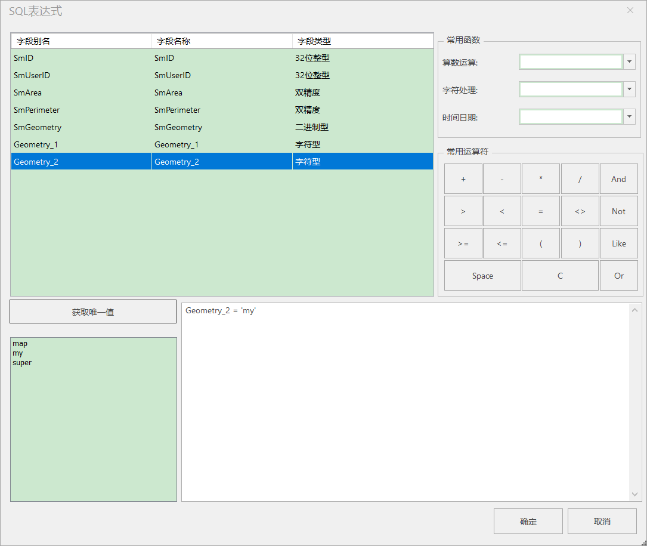Click the And operator button
The height and width of the screenshot is (546, 647).
(x=618, y=179)
